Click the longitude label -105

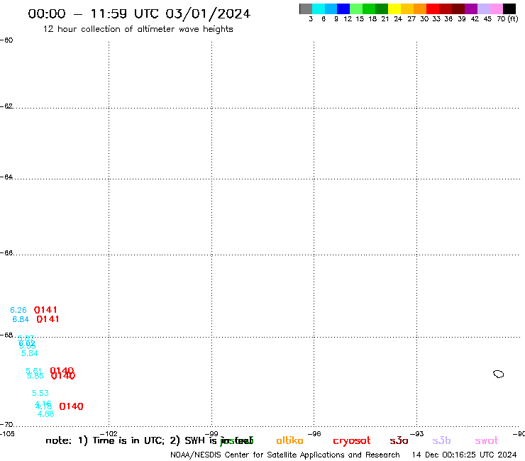7,434
